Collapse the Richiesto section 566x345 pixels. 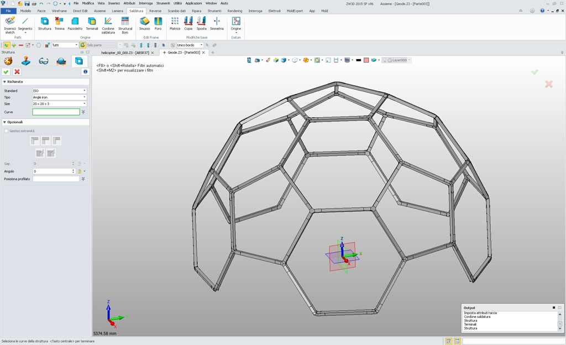(x=5, y=82)
